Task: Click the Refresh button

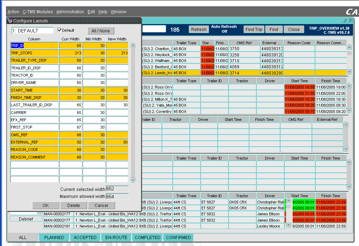Action: [199, 30]
